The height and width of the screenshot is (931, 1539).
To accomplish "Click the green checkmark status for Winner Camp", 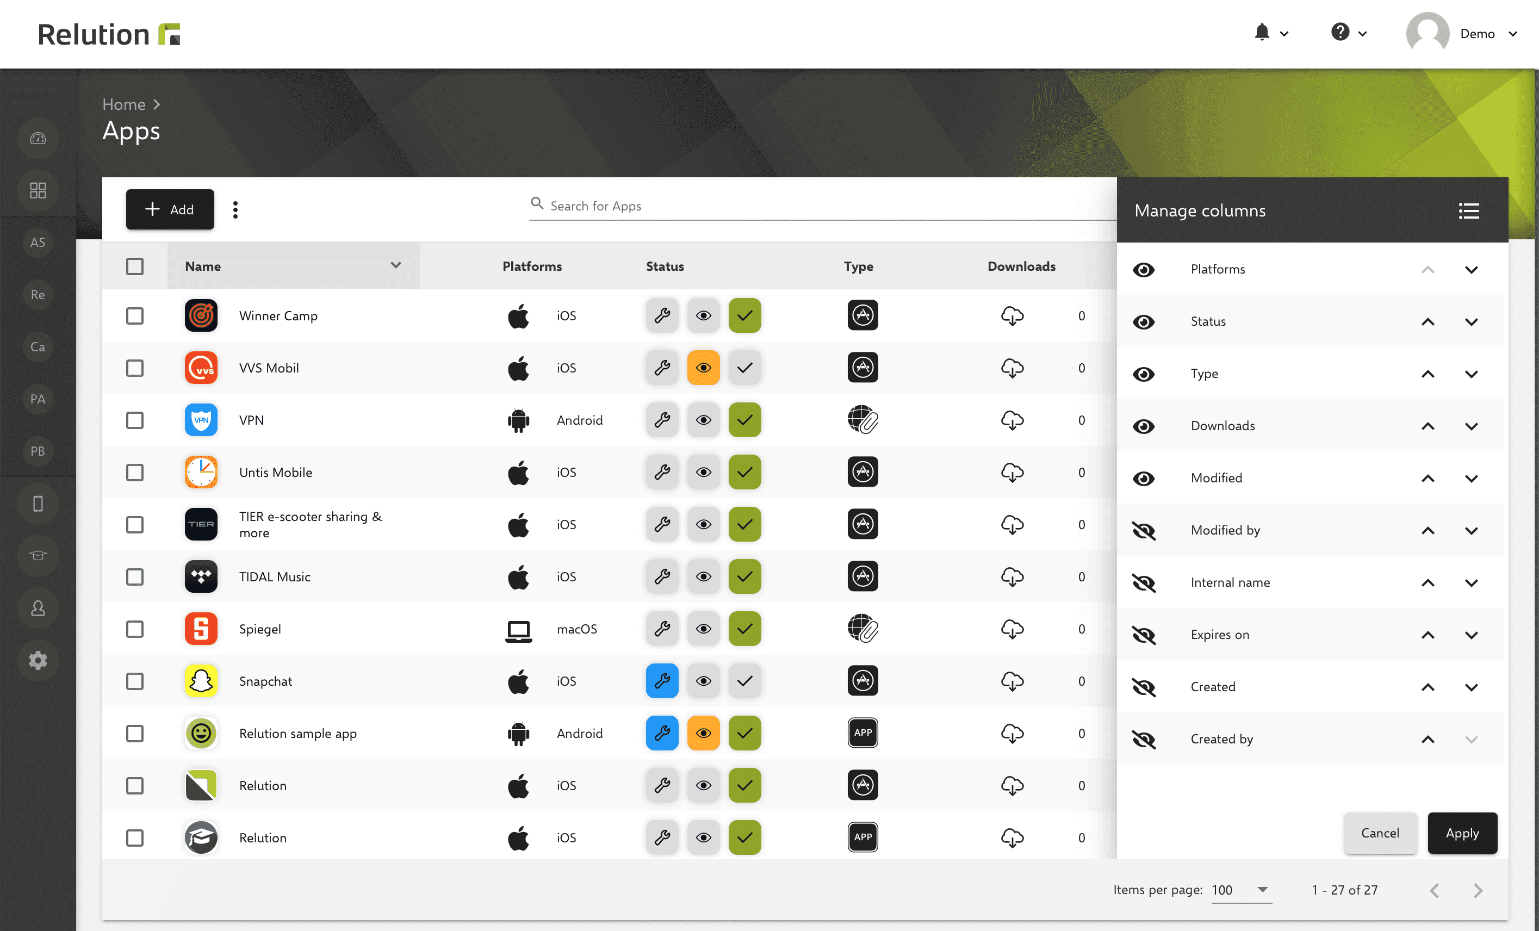I will pyautogui.click(x=744, y=315).
